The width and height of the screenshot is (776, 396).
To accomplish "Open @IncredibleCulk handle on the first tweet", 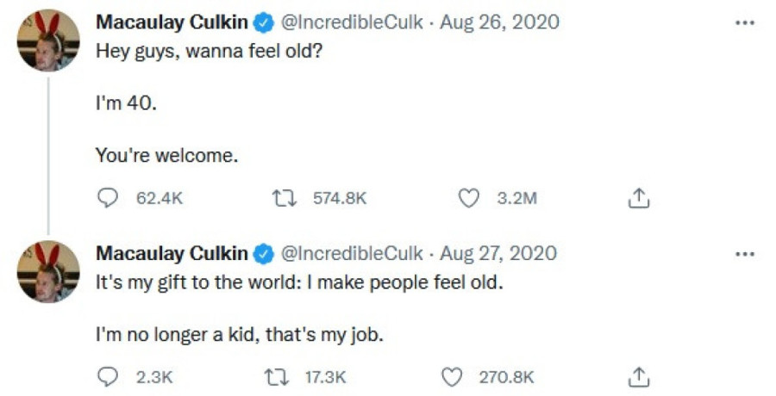I will (352, 22).
